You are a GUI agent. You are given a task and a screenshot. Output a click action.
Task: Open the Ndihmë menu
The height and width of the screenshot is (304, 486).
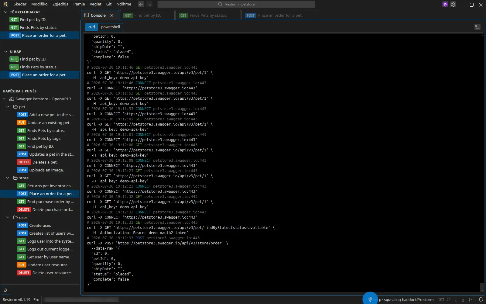pos(124,4)
